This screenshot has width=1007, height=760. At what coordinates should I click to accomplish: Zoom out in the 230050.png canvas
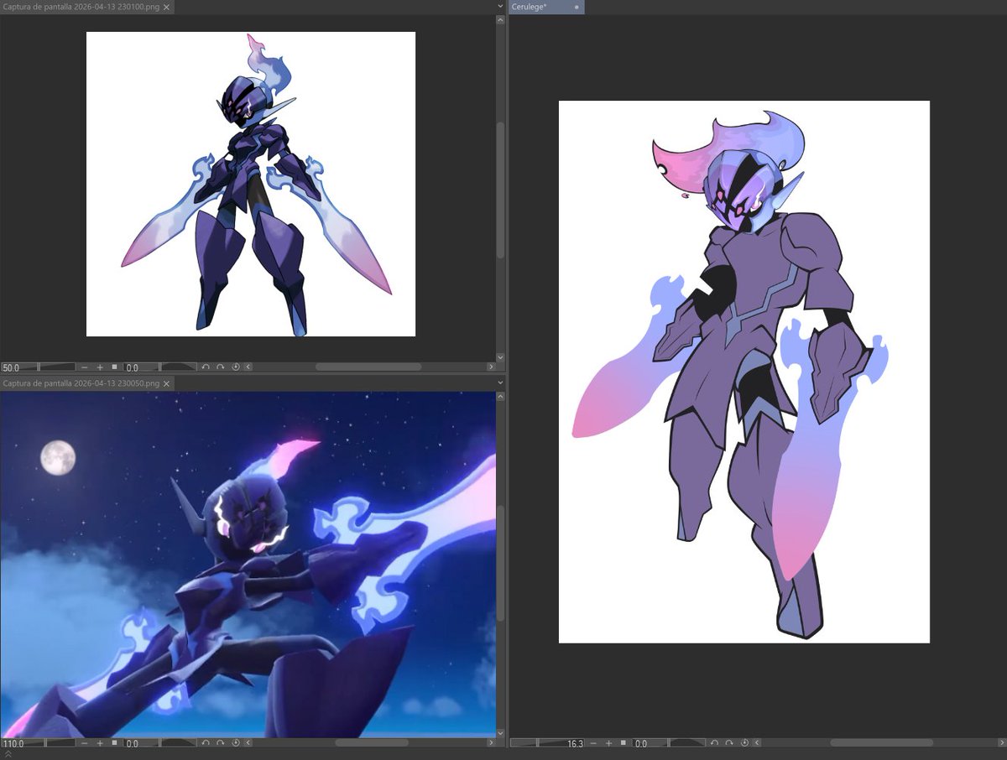(x=84, y=743)
